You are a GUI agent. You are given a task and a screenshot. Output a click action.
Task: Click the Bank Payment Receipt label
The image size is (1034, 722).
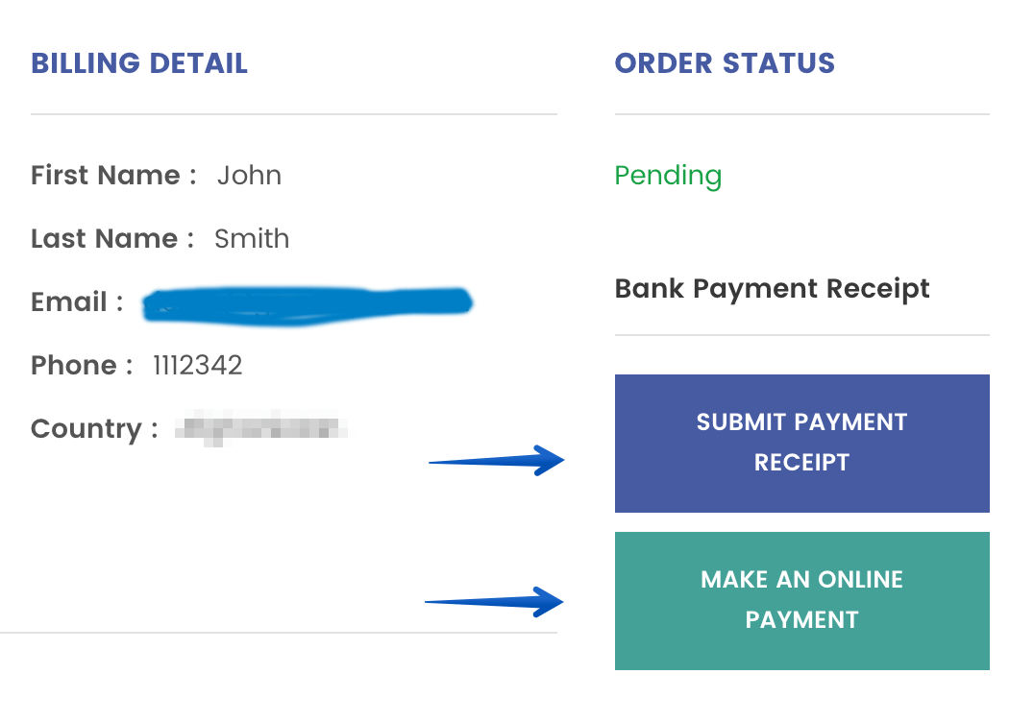click(772, 288)
